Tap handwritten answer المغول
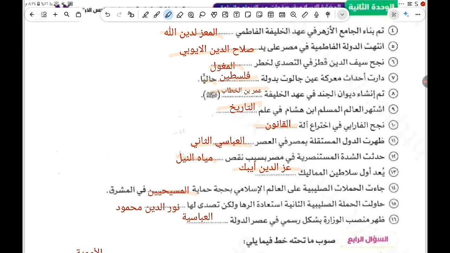This screenshot has width=450, height=253. tap(223, 66)
